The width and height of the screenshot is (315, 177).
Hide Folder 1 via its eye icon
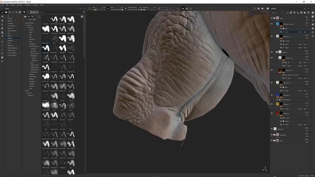click(272, 52)
